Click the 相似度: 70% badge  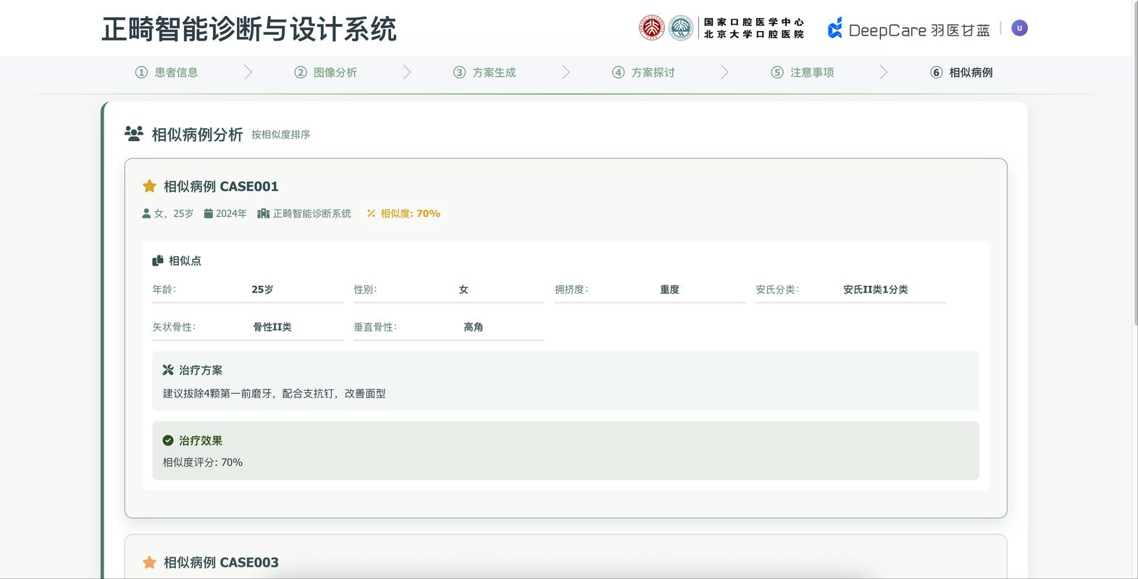403,214
